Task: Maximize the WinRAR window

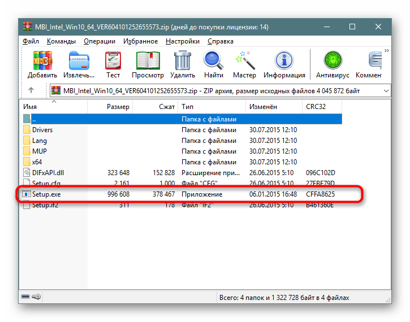Action: 352,27
